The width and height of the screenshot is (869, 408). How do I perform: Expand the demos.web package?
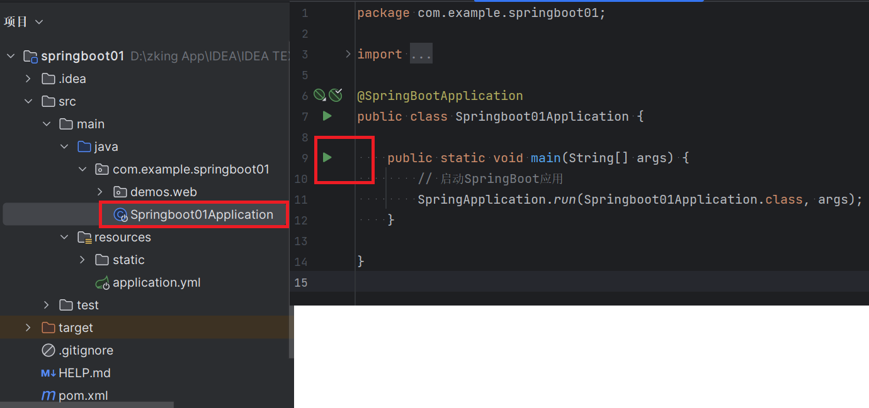point(99,192)
